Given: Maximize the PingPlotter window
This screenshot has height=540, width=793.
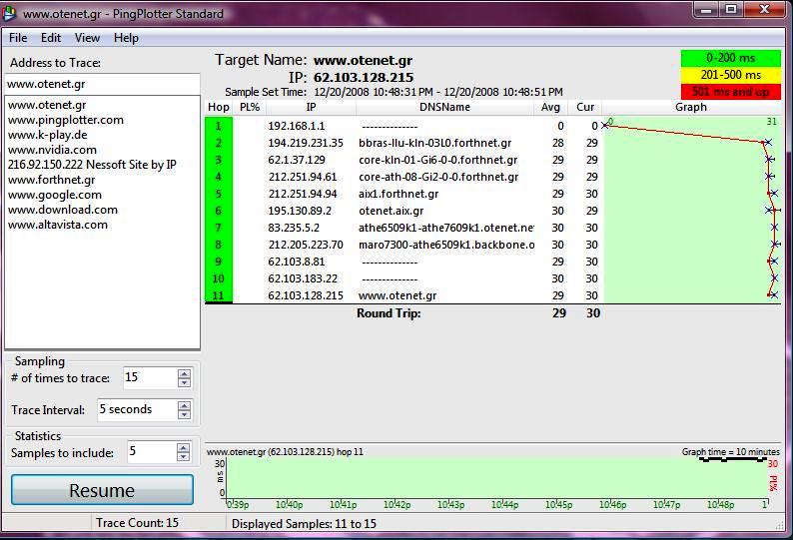Looking at the screenshot, I should pos(731,10).
